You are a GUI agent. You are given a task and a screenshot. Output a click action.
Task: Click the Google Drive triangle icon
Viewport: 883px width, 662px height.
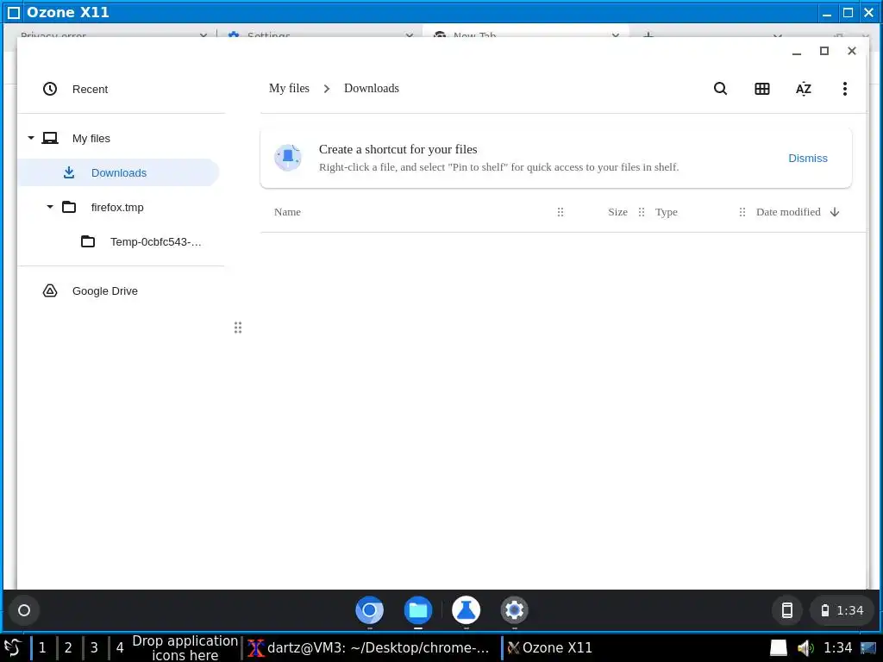point(50,290)
